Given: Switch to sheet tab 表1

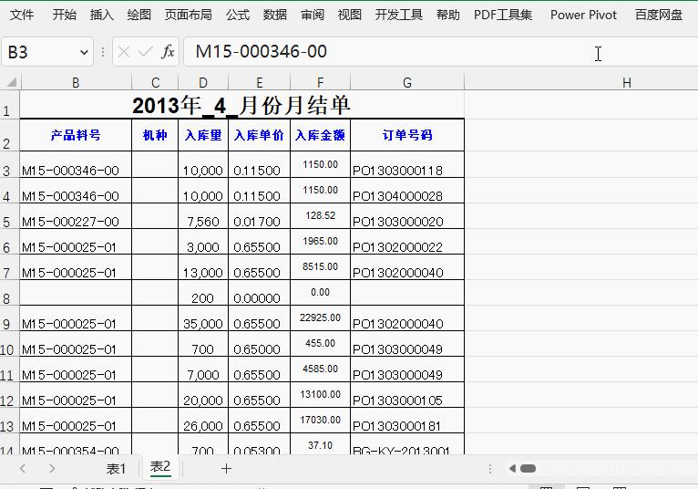Looking at the screenshot, I should point(116,469).
